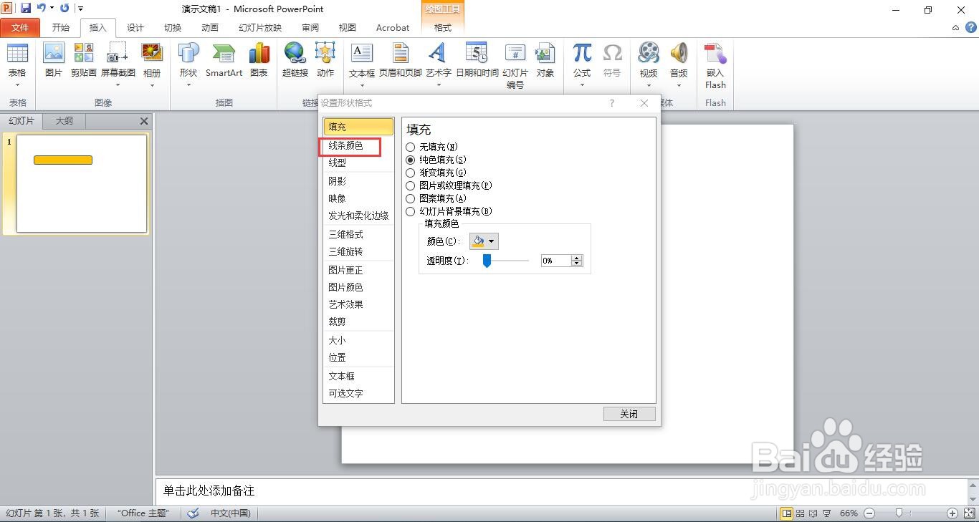
Task: Select 渐变填充 gradient fill option
Action: pos(436,173)
